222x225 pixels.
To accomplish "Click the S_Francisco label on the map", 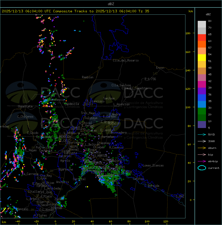I will [x=96, y=101].
